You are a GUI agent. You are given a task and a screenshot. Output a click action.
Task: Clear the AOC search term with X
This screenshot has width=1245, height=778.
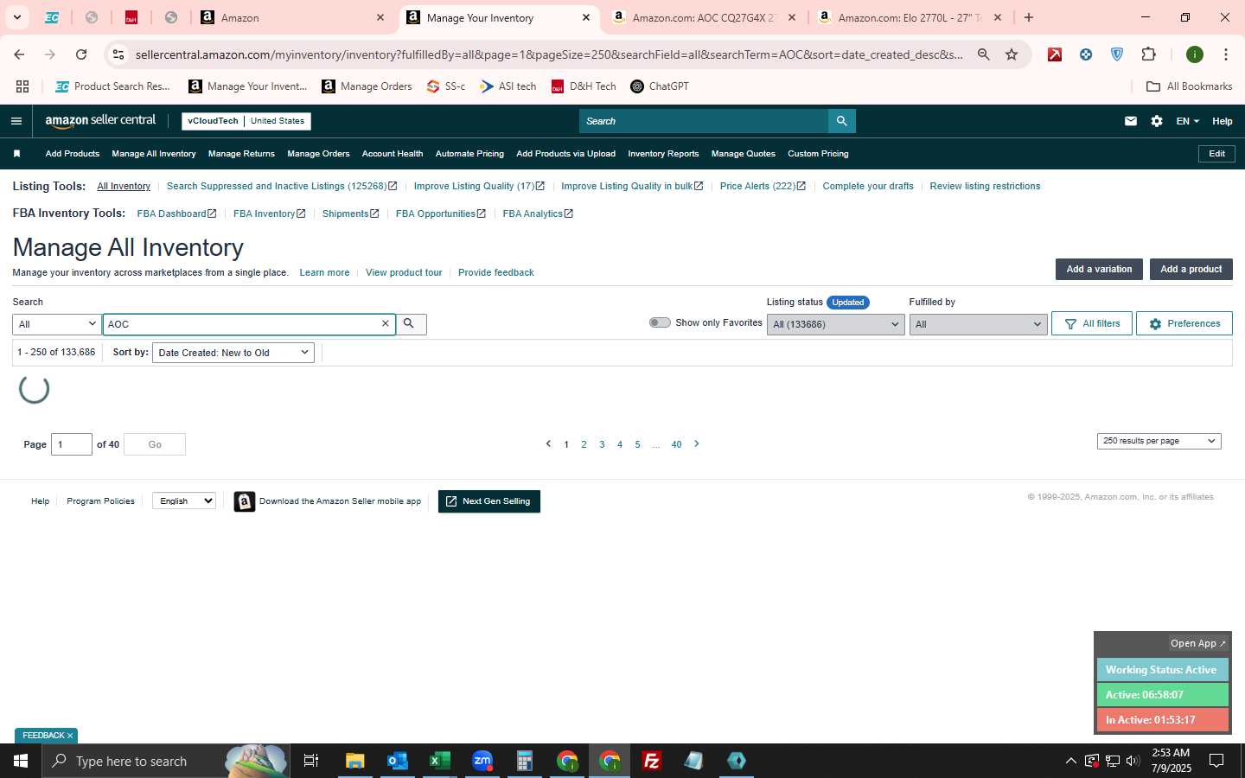point(386,324)
